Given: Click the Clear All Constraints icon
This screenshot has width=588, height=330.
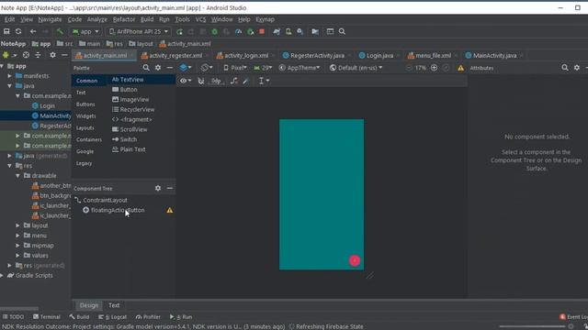Looking at the screenshot, I should click(x=234, y=81).
